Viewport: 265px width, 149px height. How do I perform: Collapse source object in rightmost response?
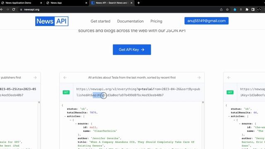[x=240, y=124]
